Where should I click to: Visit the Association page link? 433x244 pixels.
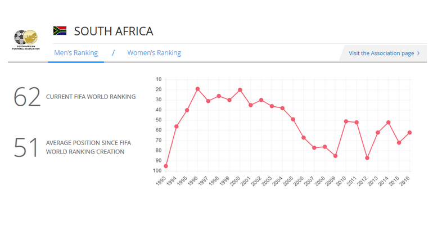pos(381,53)
